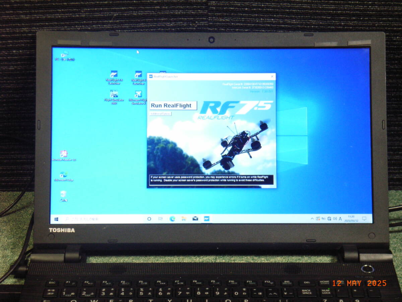
Task: Launch Microsoft Edge from the taskbar
Action: point(172,219)
